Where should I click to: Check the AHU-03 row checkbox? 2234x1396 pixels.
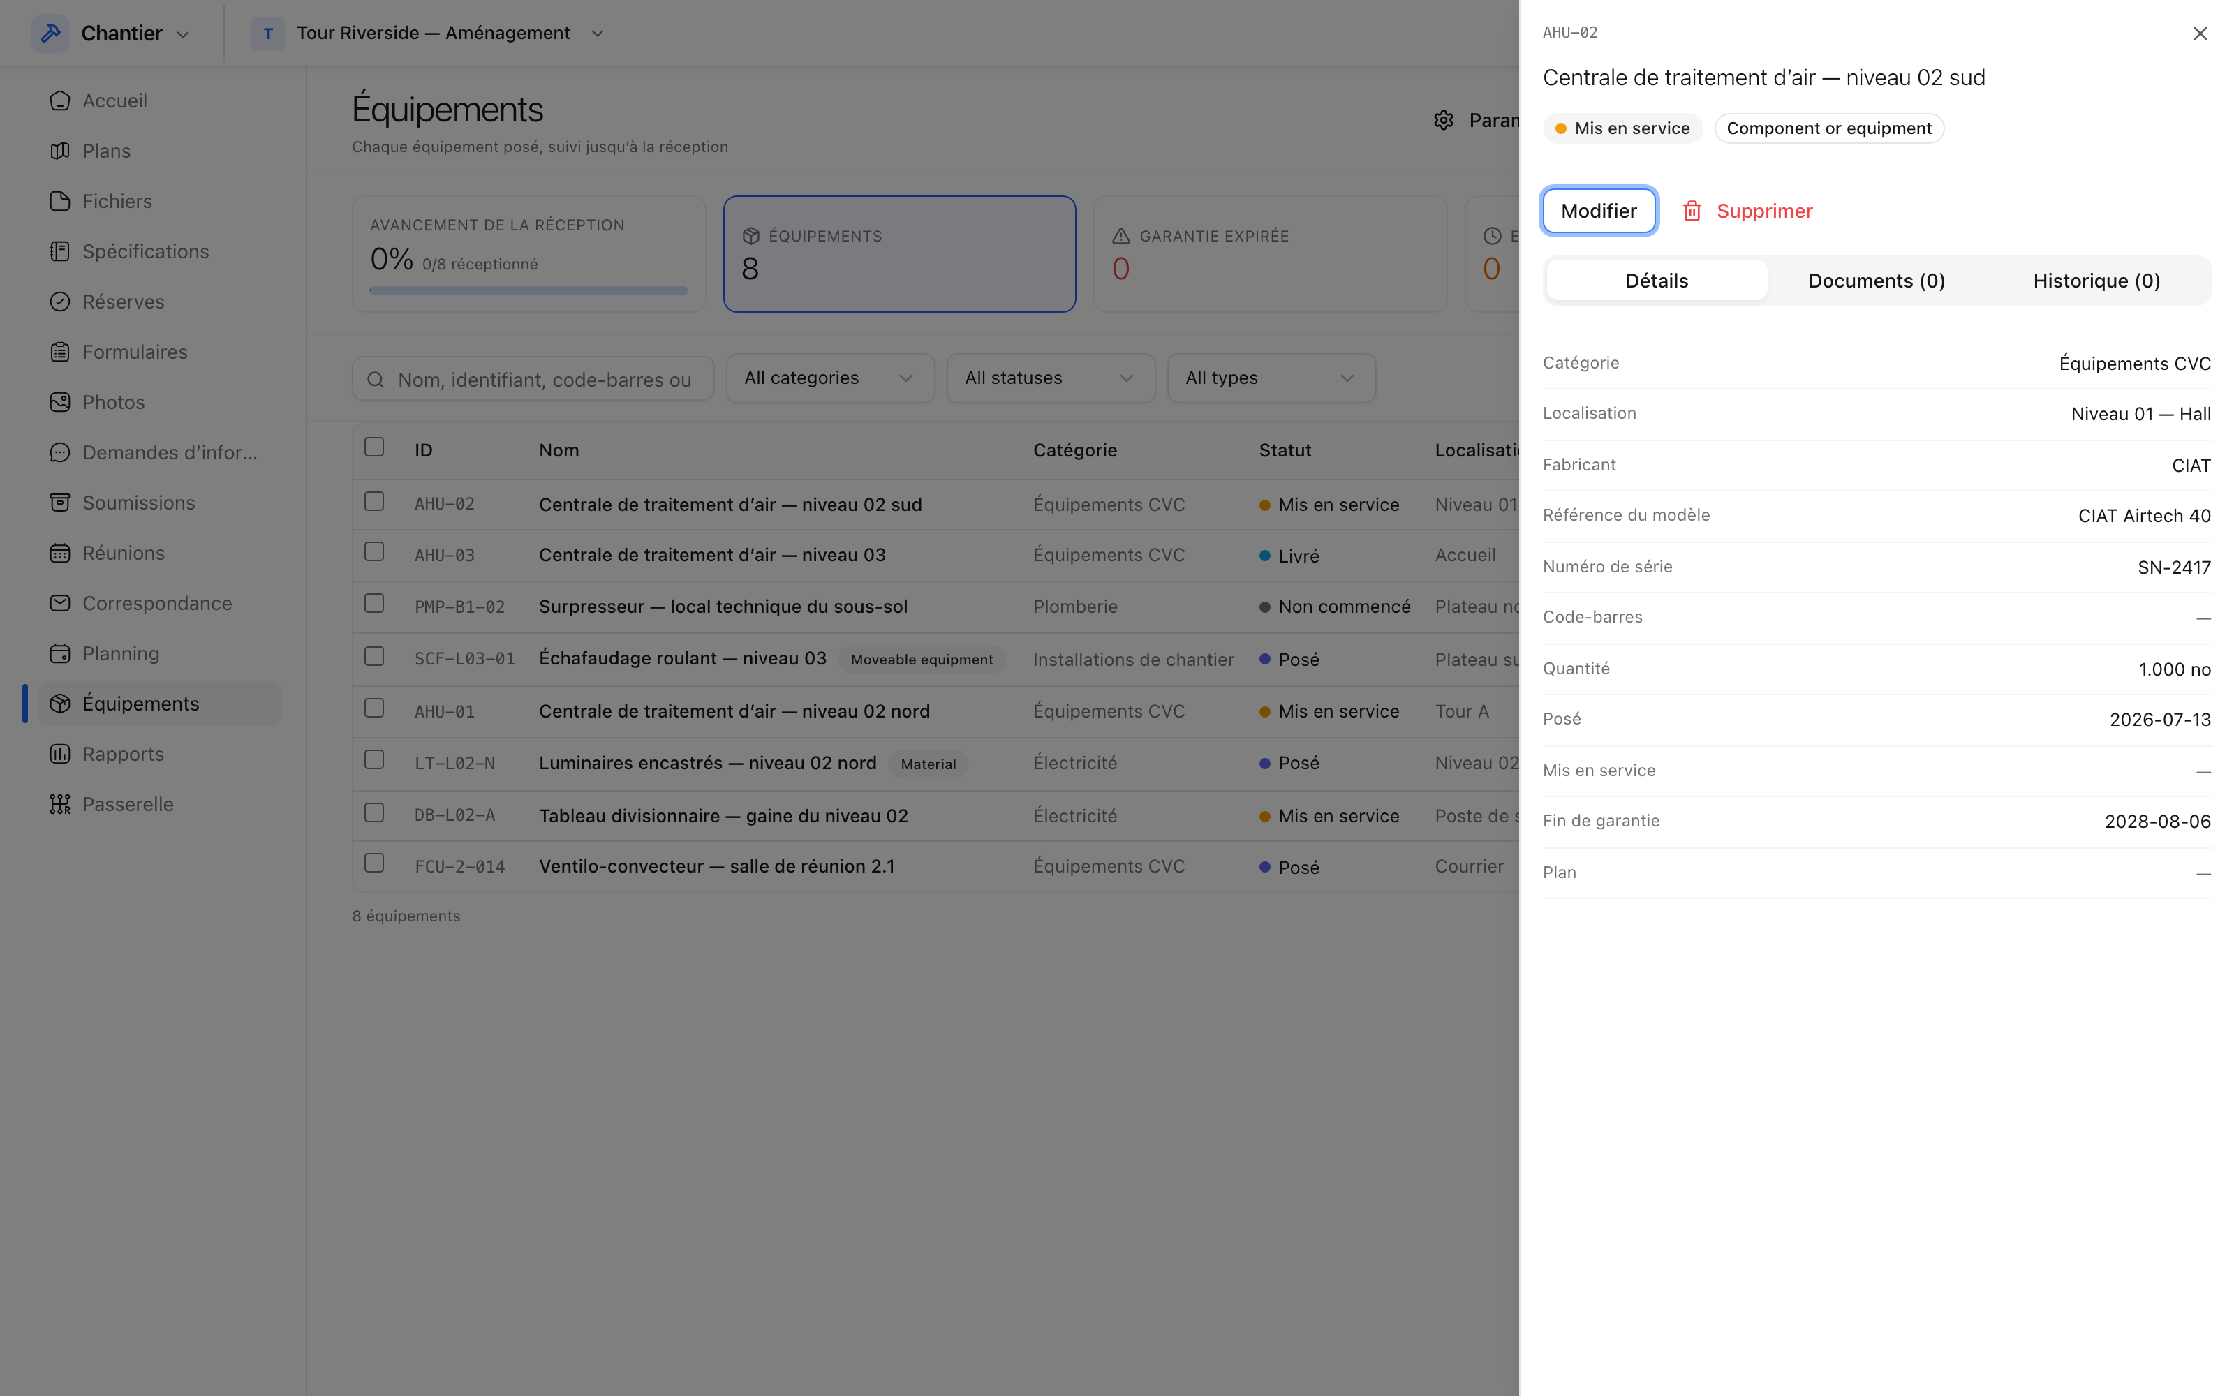tap(374, 552)
